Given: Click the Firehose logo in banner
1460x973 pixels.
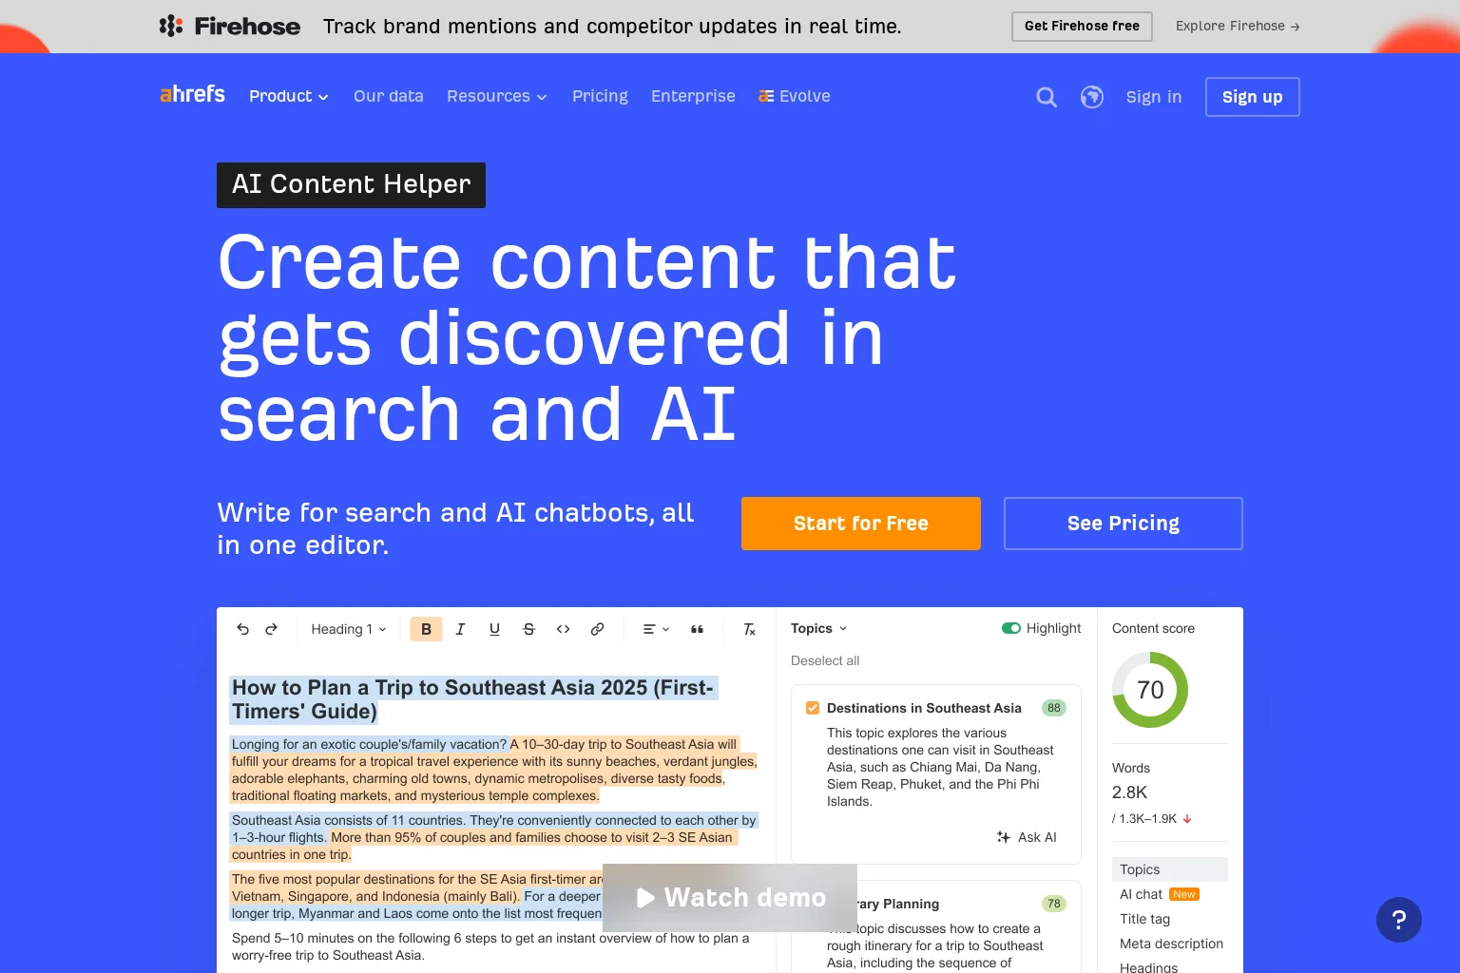Looking at the screenshot, I should point(230,27).
